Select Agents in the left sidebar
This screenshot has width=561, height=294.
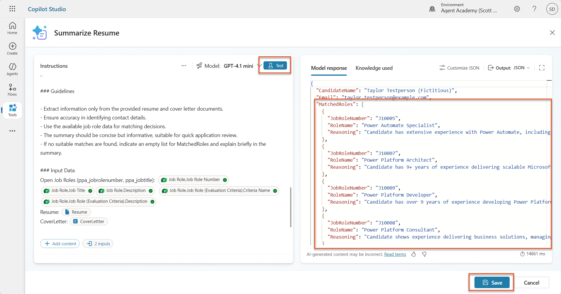(x=12, y=69)
